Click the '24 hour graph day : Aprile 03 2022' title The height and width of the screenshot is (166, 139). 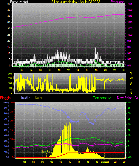tap(76, 1)
